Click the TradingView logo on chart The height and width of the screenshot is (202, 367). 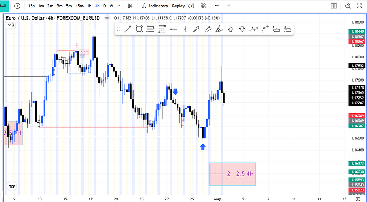[x=12, y=186]
